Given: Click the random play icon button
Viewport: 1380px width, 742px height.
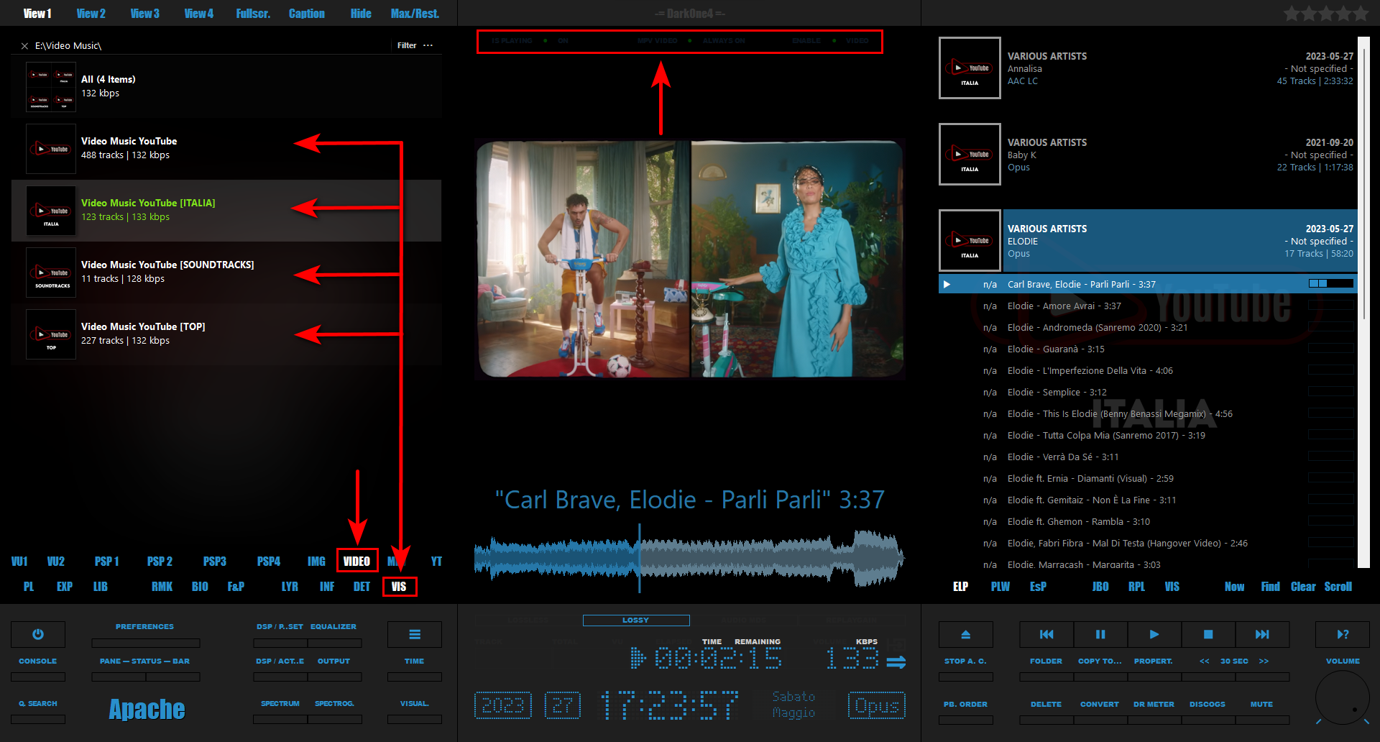Looking at the screenshot, I should point(1343,634).
